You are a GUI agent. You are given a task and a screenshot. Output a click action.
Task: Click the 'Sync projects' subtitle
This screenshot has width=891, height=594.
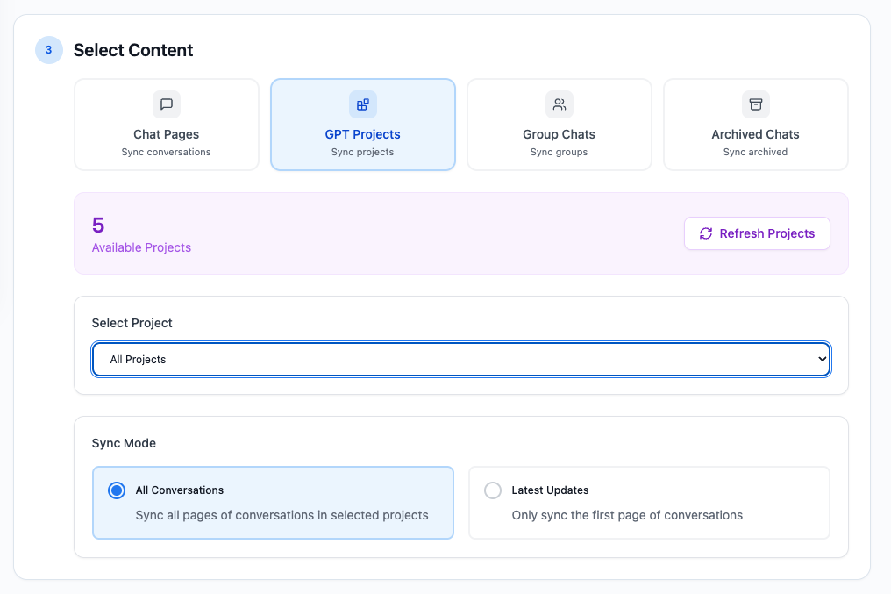(x=362, y=152)
